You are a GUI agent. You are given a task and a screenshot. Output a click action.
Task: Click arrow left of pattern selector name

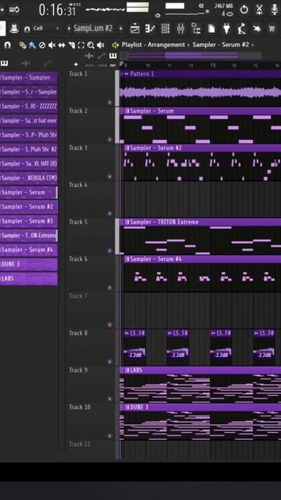point(69,28)
